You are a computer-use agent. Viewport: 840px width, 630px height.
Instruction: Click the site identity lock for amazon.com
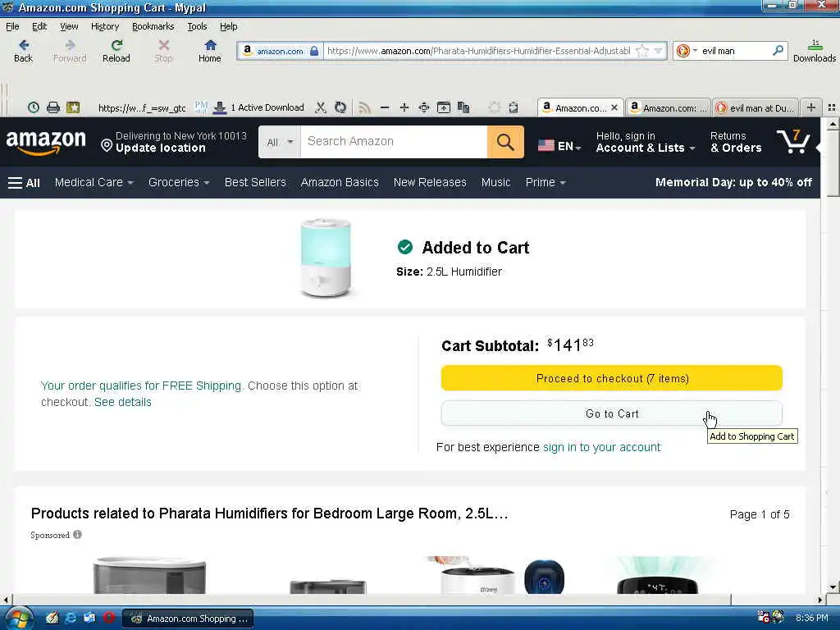(281, 51)
